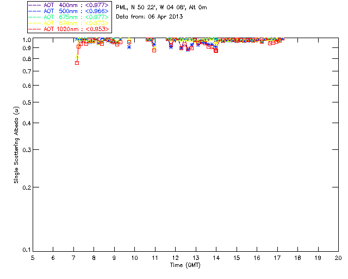Screen dimensions: 348x279
Task: Click the y-axis tick label 0.5
Action: click(x=27, y=102)
